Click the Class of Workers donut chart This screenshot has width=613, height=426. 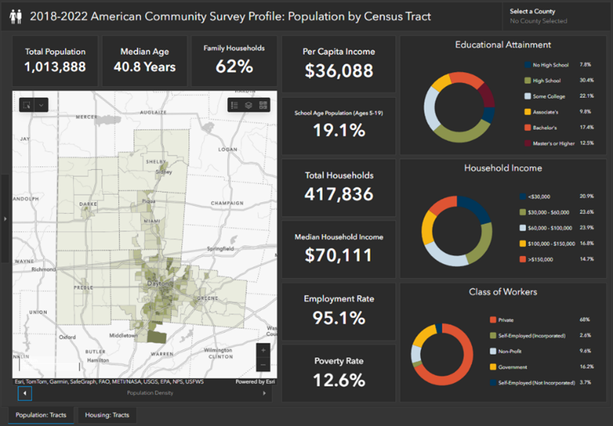[442, 355]
